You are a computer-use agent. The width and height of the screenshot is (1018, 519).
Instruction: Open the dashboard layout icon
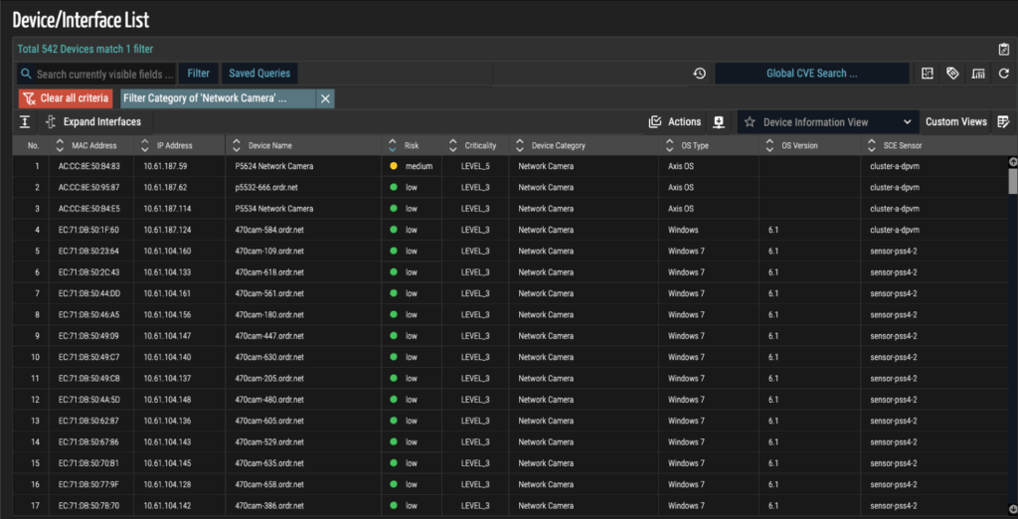click(x=928, y=74)
